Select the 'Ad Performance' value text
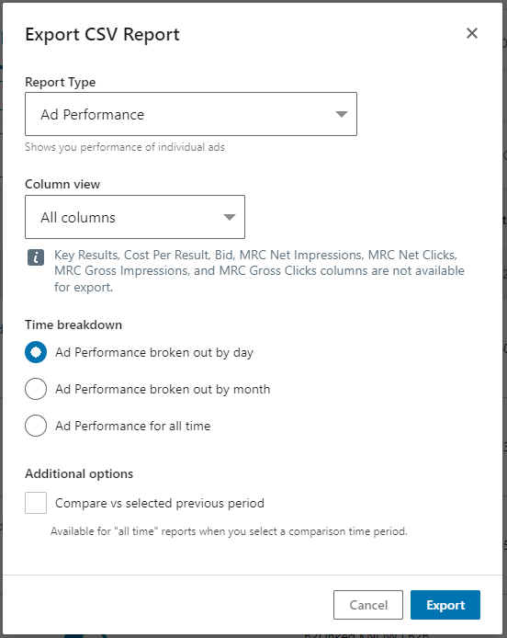Image resolution: width=507 pixels, height=638 pixels. pyautogui.click(x=92, y=115)
